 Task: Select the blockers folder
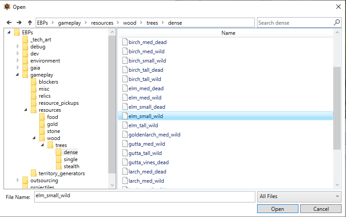tap(48, 82)
